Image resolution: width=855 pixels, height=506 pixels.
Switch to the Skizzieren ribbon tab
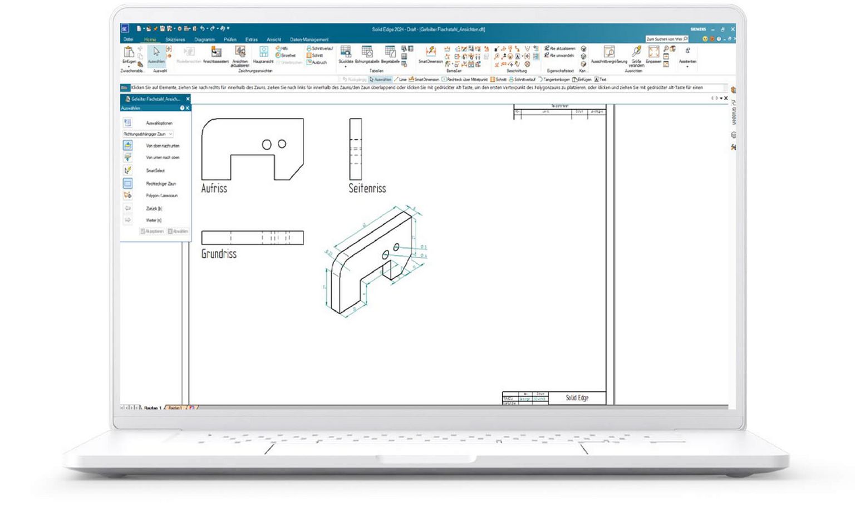coord(175,40)
